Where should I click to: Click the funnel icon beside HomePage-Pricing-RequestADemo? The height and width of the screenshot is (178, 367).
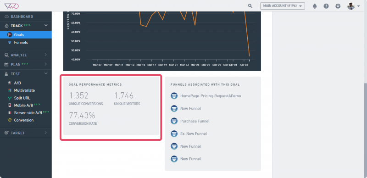[x=174, y=96]
